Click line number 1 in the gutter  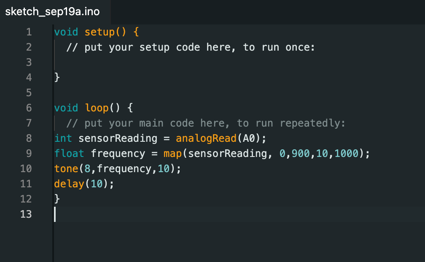pos(29,32)
